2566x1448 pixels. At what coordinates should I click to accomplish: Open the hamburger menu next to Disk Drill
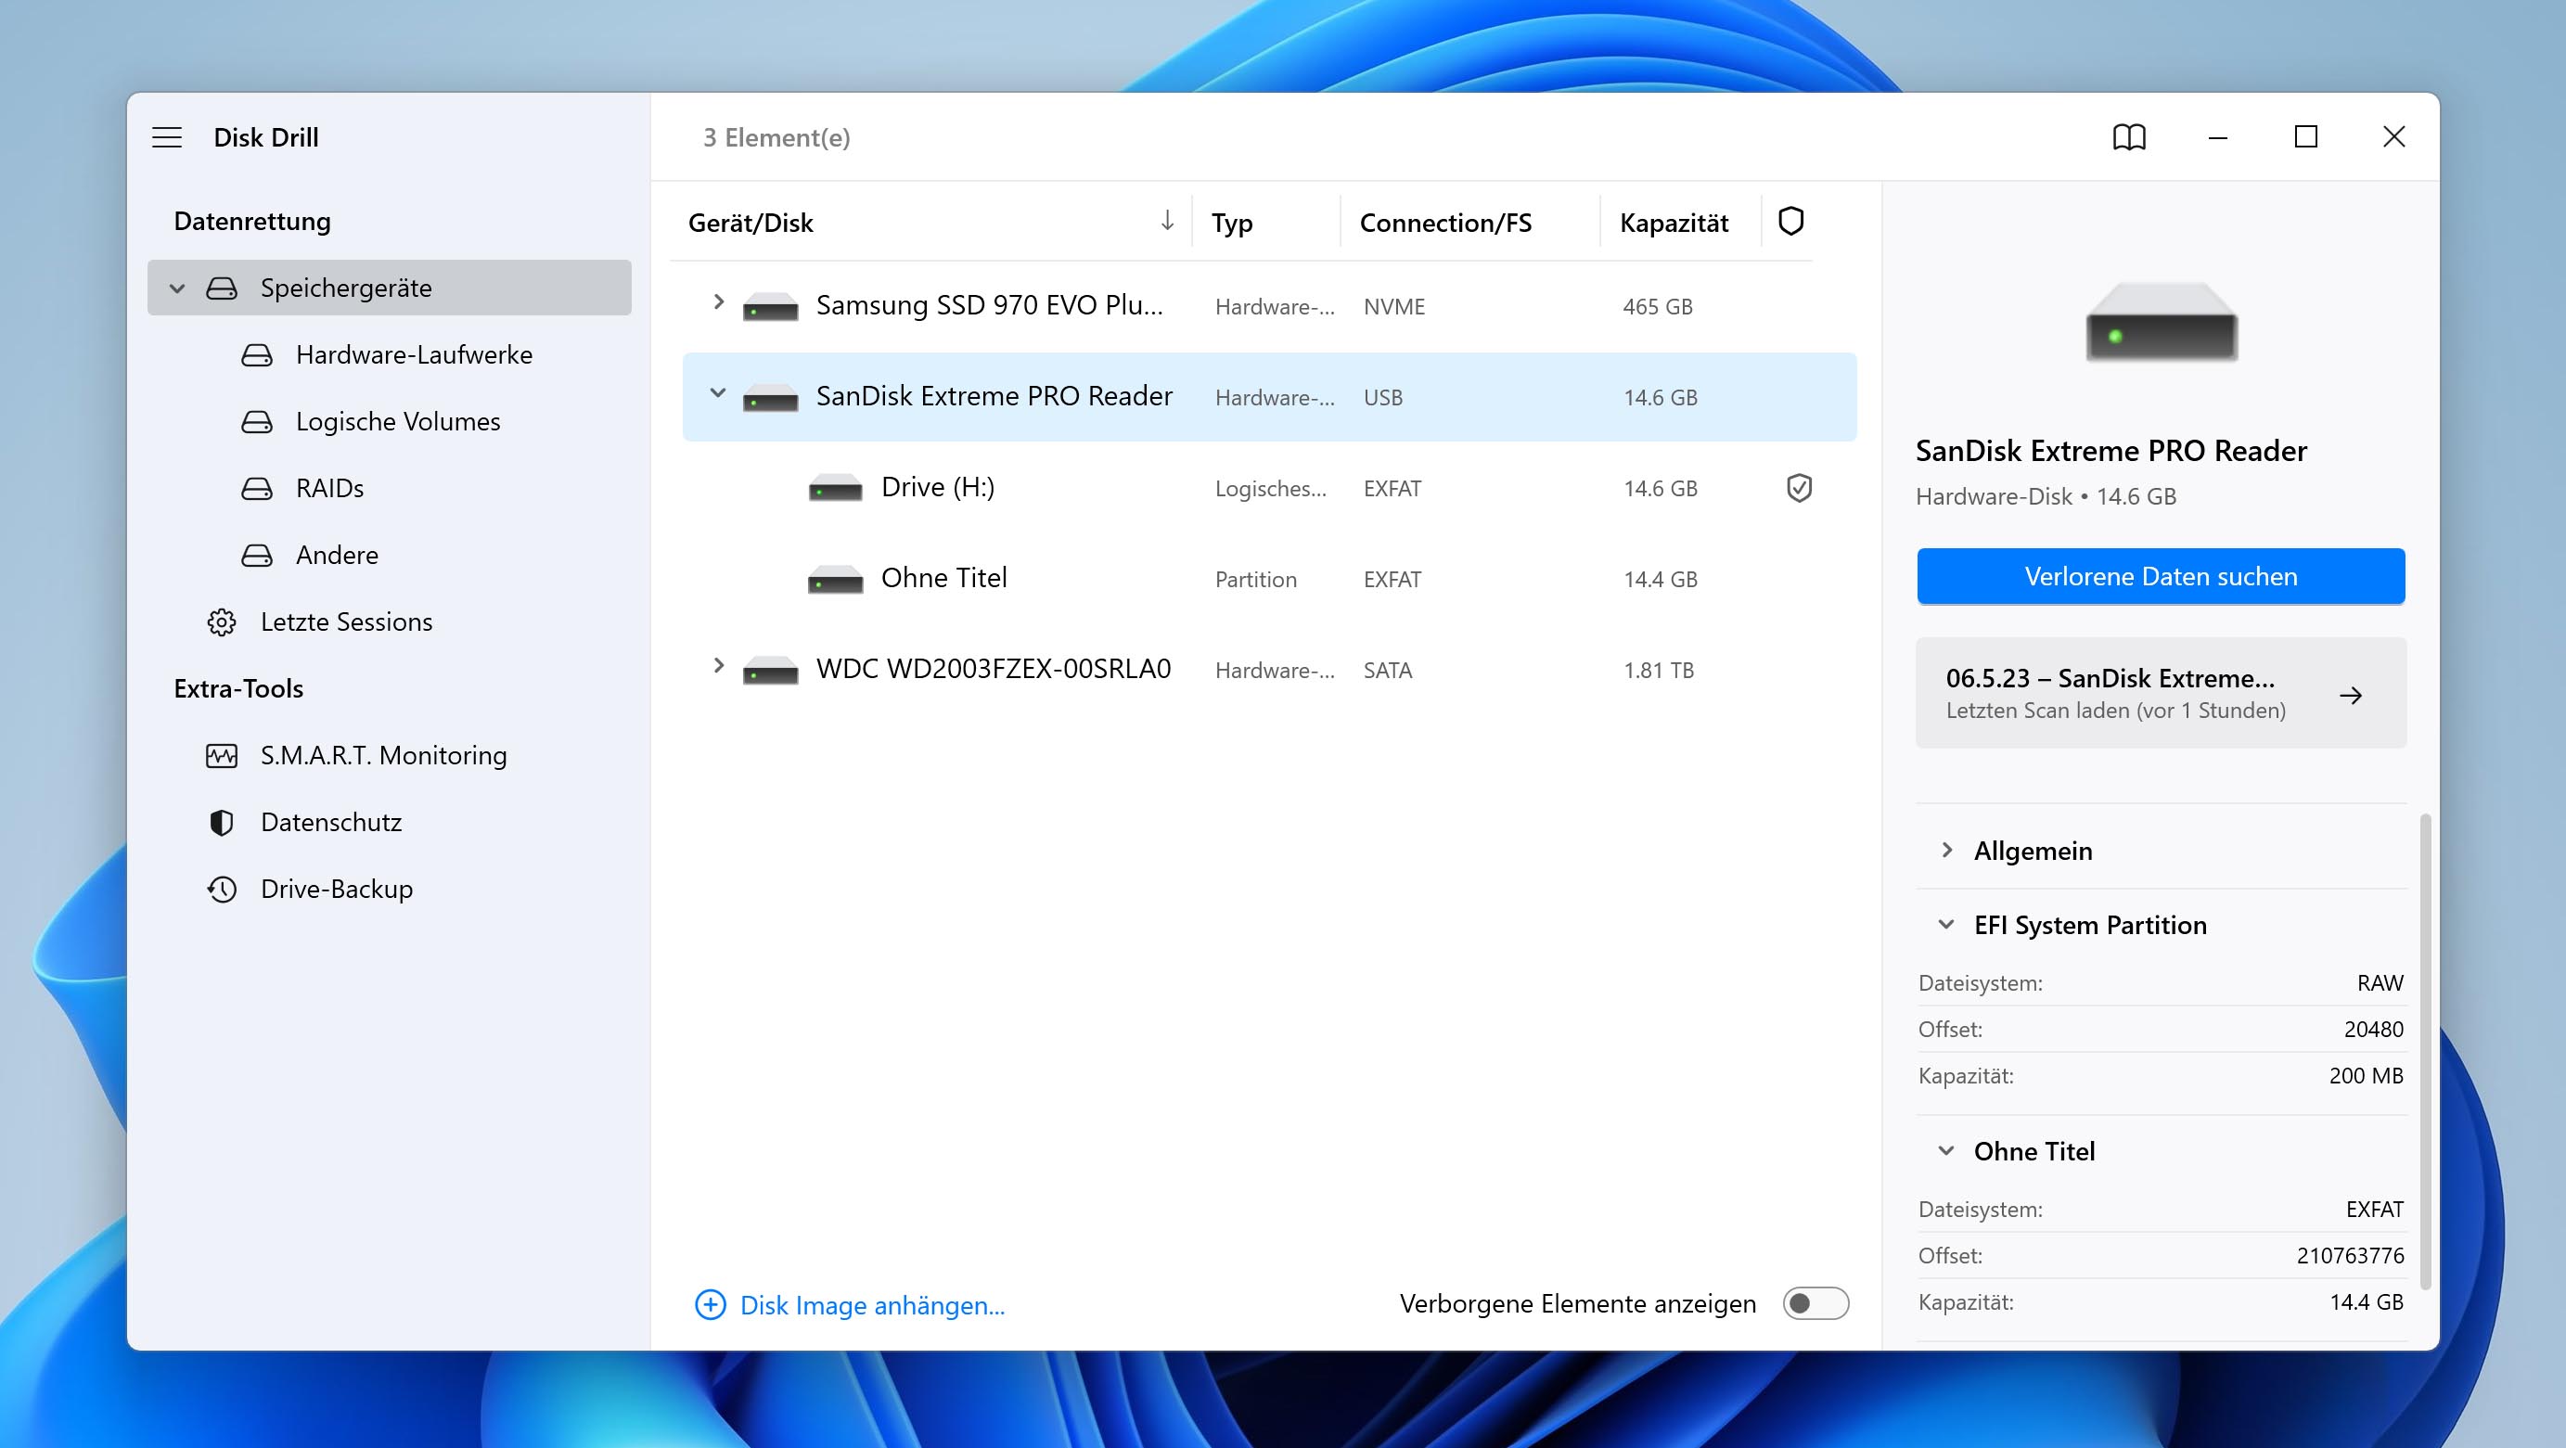(166, 137)
